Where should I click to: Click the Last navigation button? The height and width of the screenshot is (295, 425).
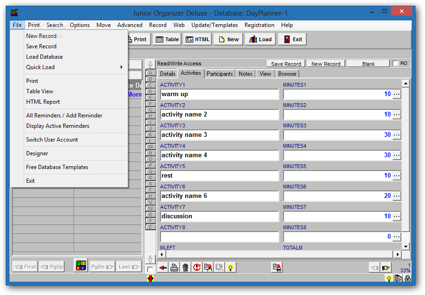tap(129, 267)
